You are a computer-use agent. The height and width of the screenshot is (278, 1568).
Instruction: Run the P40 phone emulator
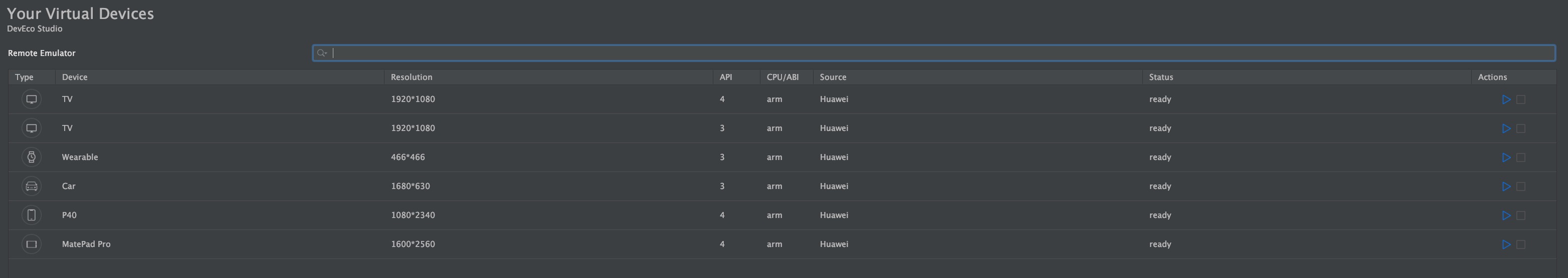coord(1506,215)
